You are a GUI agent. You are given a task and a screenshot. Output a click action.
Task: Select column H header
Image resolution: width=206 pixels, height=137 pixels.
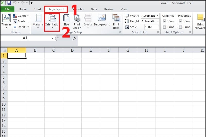tap(146, 50)
